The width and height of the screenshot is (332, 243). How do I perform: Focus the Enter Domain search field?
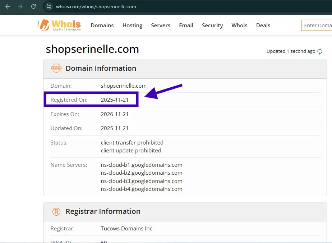(317, 26)
